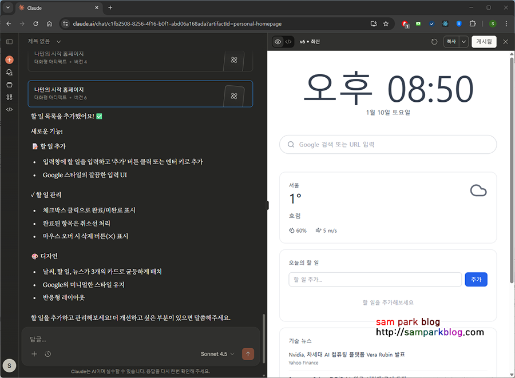Click the 1월 10일 토요일 date text
The width and height of the screenshot is (515, 378).
[x=388, y=113]
